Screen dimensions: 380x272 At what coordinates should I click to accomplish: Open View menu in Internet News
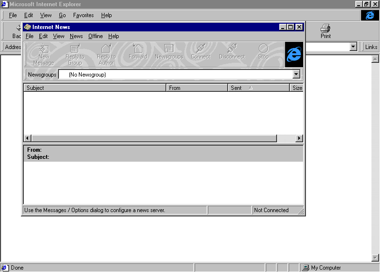[58, 36]
